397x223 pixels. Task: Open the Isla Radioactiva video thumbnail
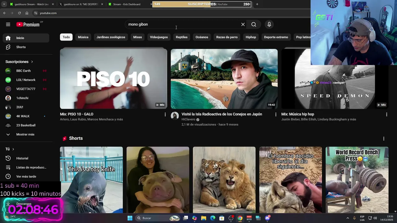pyautogui.click(x=224, y=79)
